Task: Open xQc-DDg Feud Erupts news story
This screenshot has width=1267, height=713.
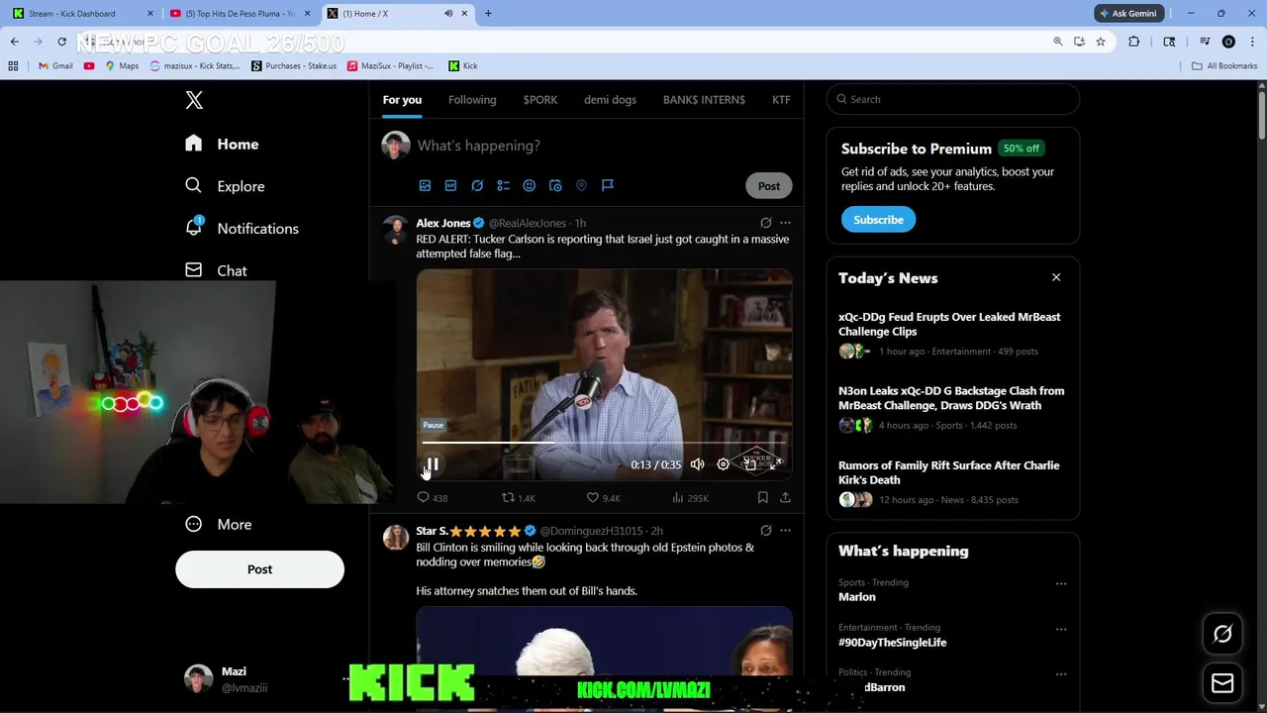Action: click(x=952, y=334)
